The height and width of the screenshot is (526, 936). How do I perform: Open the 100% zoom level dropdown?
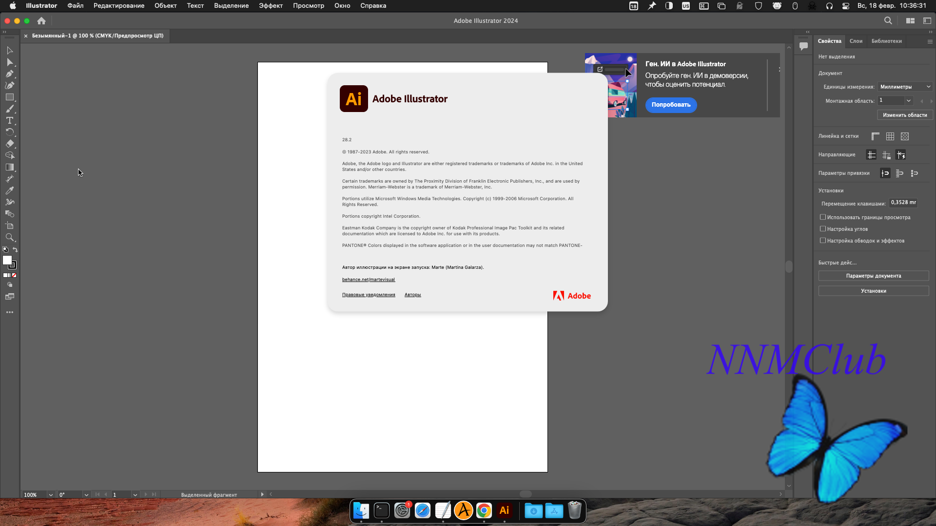[51, 495]
